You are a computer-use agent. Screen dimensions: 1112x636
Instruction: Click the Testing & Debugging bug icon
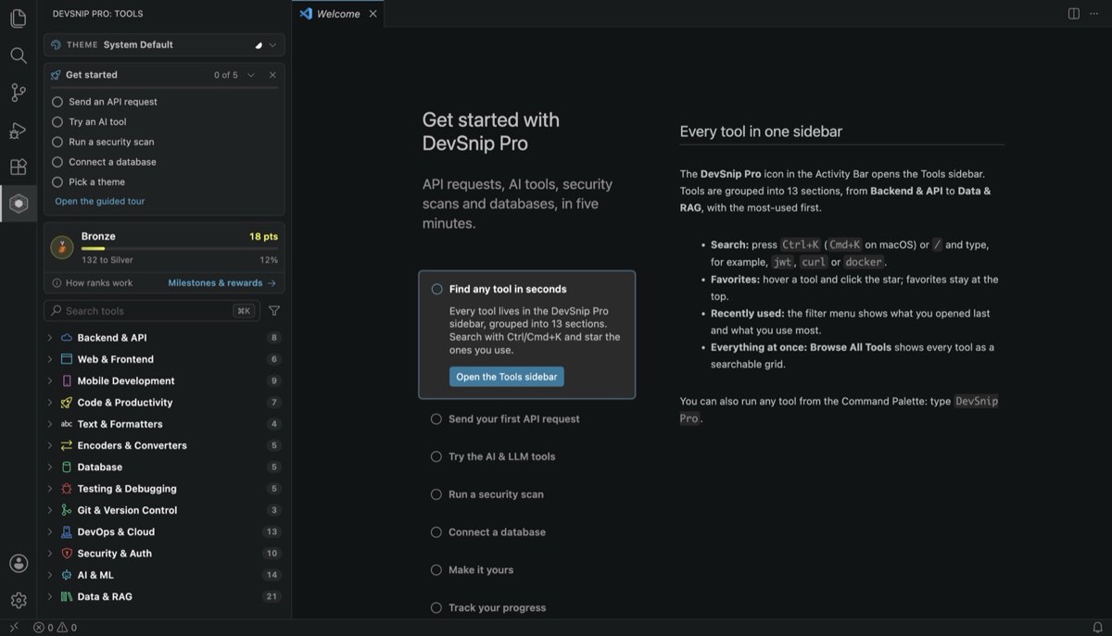[67, 489]
